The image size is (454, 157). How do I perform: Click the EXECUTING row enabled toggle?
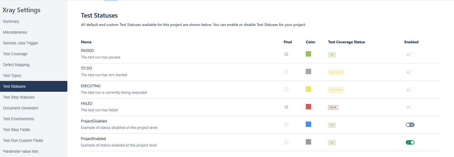click(410, 90)
